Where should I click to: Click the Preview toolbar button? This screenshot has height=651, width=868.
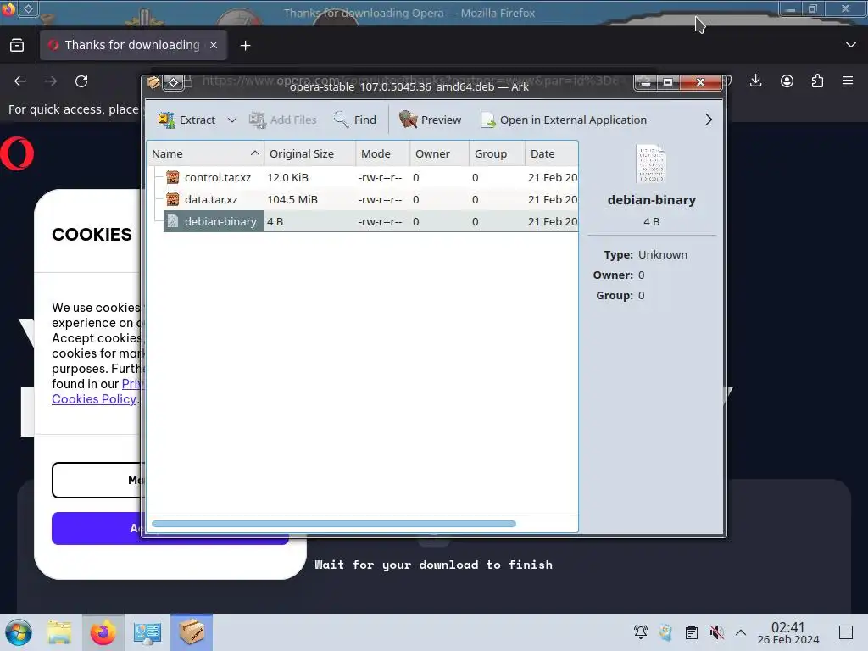click(430, 120)
